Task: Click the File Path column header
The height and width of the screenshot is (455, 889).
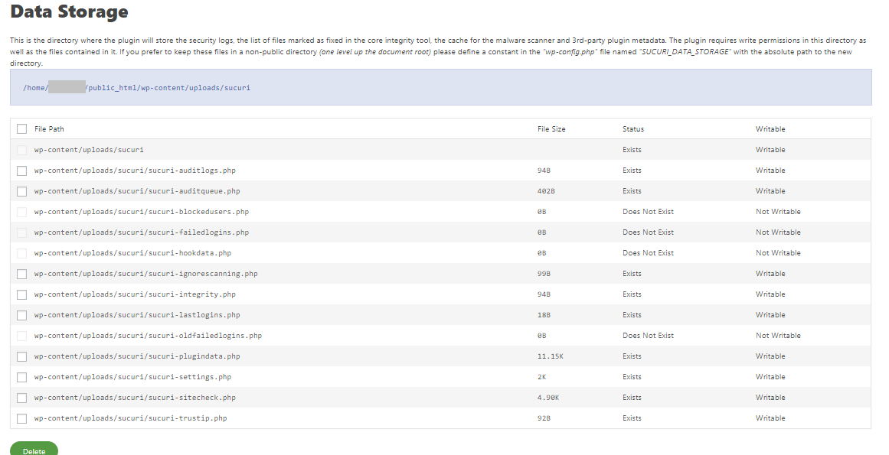Action: point(49,129)
